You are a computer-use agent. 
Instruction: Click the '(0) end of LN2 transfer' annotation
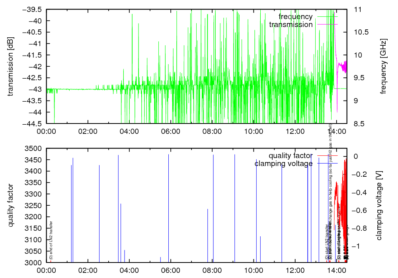[51, 243]
